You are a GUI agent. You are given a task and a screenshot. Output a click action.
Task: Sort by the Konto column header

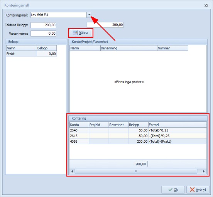tap(79, 125)
